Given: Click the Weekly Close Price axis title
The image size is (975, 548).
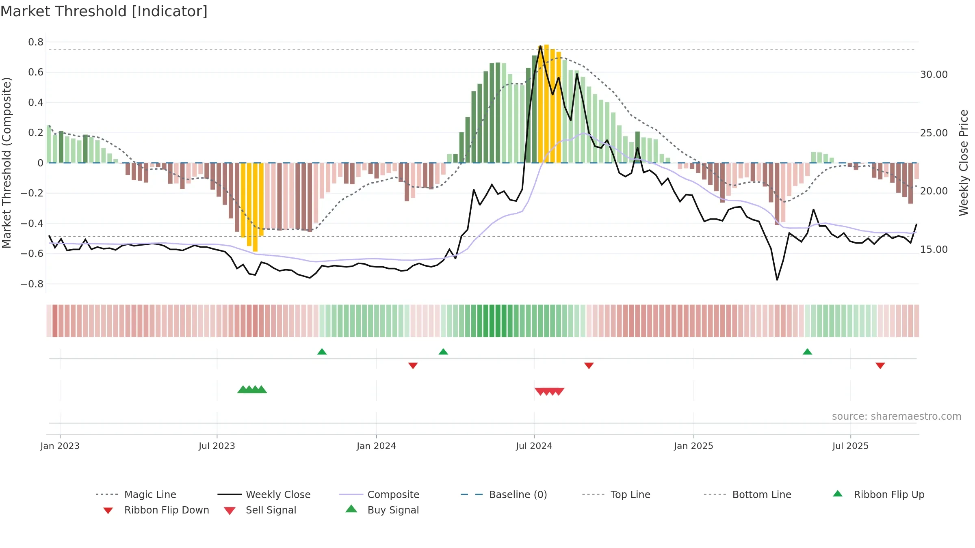Looking at the screenshot, I should click(x=964, y=163).
